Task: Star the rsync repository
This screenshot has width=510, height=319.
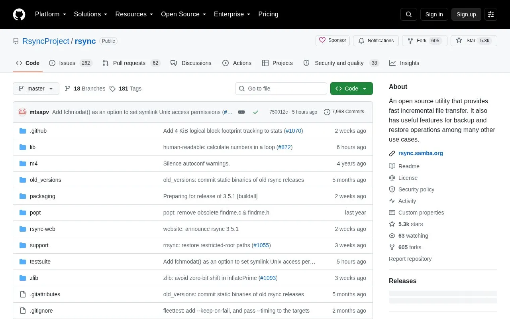Action: pyautogui.click(x=474, y=41)
